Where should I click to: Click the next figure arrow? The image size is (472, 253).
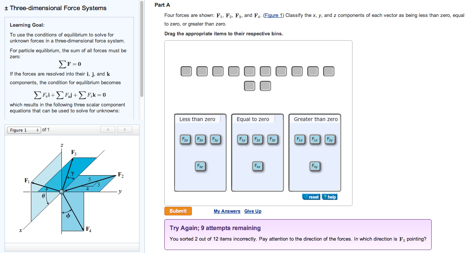coord(124,129)
